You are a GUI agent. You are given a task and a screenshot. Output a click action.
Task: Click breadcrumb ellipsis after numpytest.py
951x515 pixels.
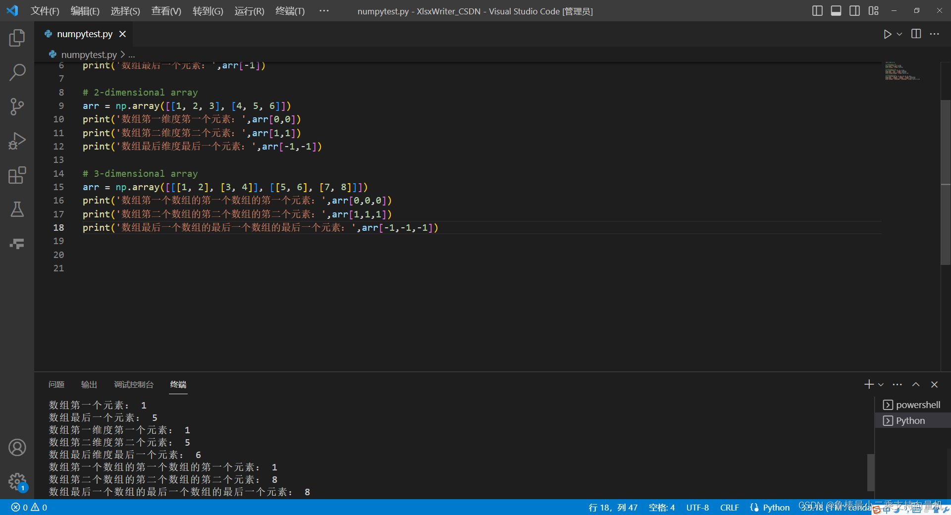(131, 55)
